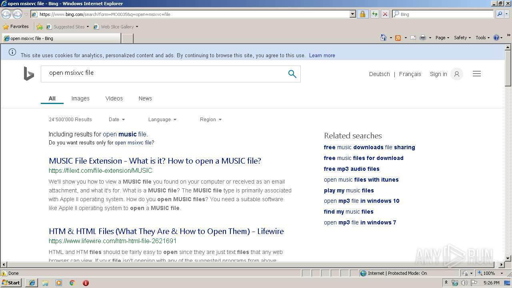Expand the Region filter
The height and width of the screenshot is (288, 512).
pyautogui.click(x=211, y=119)
